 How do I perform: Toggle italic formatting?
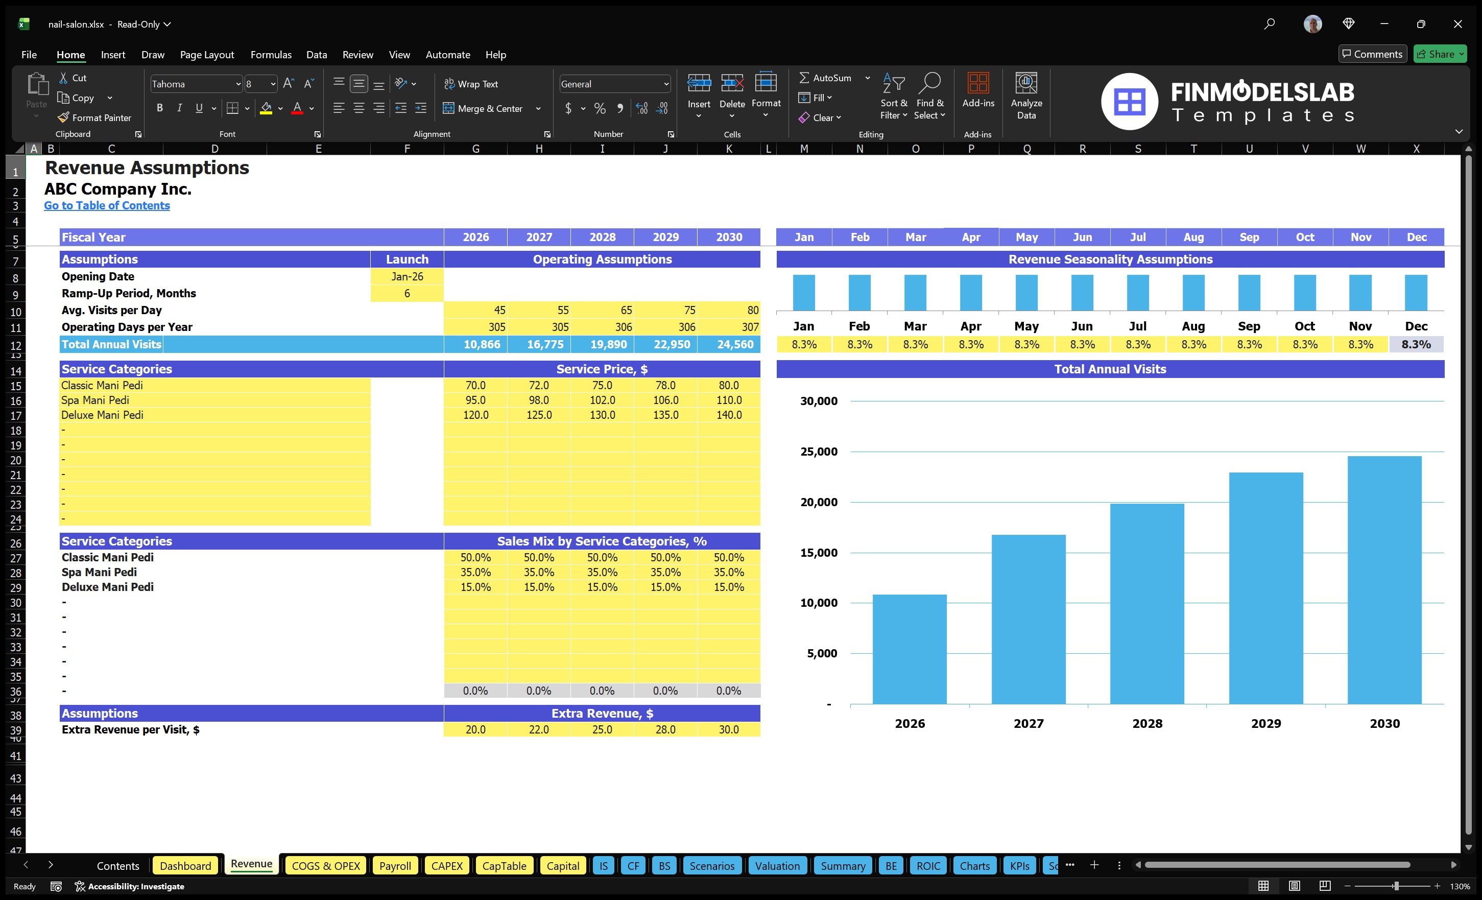pyautogui.click(x=179, y=108)
